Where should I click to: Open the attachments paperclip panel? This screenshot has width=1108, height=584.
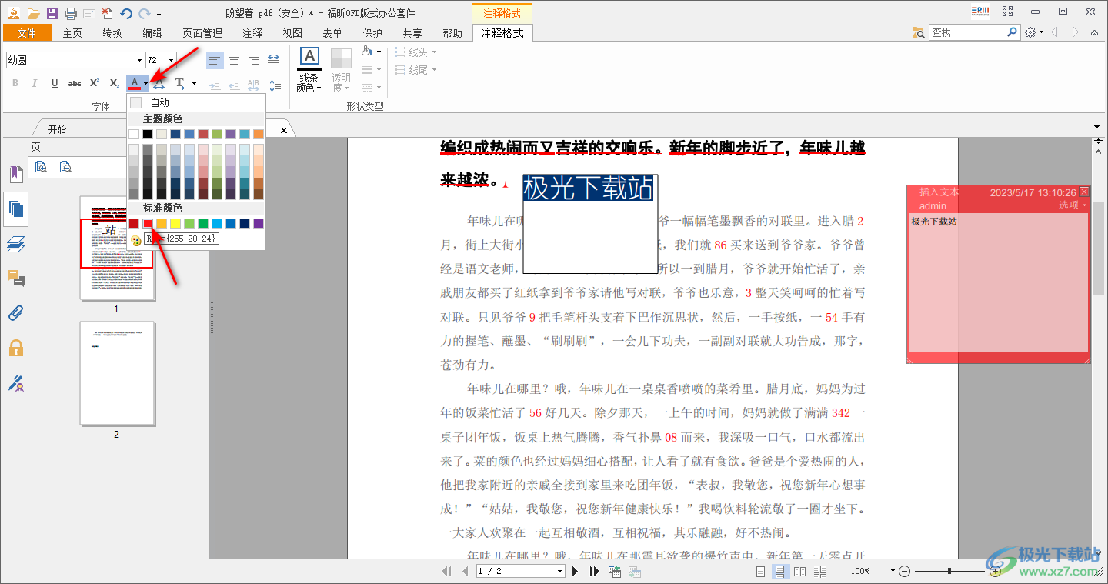pos(16,312)
